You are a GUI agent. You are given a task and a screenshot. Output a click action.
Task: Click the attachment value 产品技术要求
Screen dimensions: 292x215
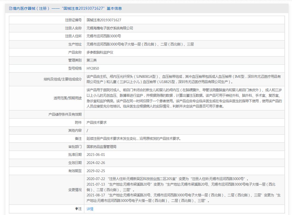pyautogui.click(x=96, y=122)
